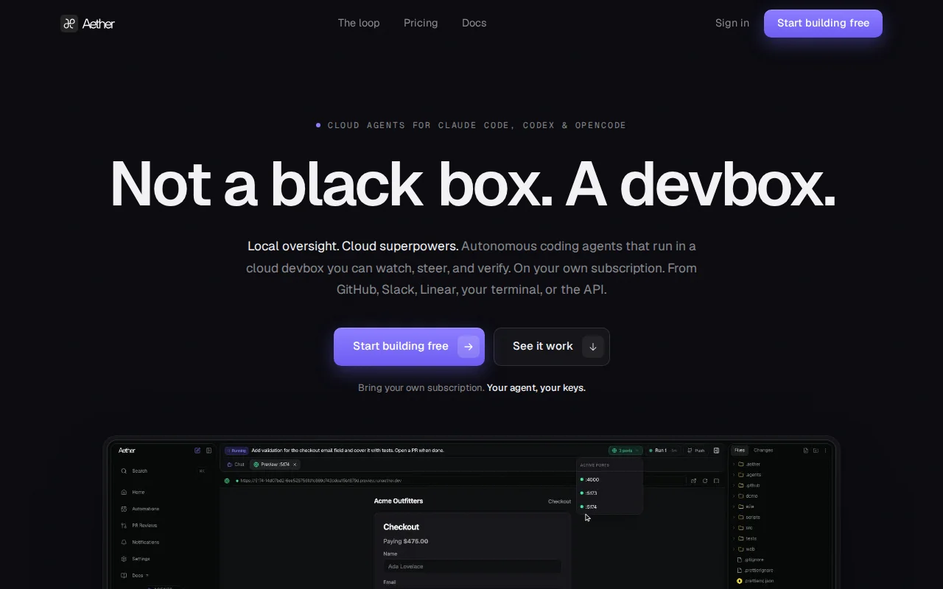Toggle the sidebar collapse icon next to the compose icon
Viewport: 943px width, 589px height.
tap(208, 451)
